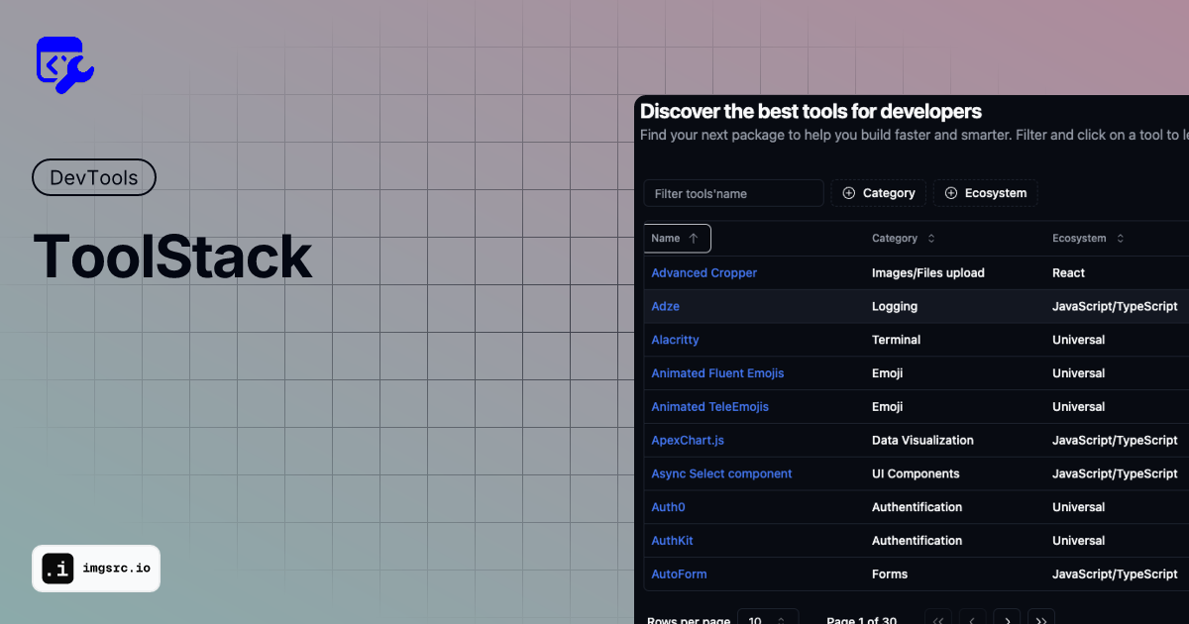Visit the ApexChart.js data visualization tool
Image resolution: width=1189 pixels, height=624 pixels.
(688, 440)
